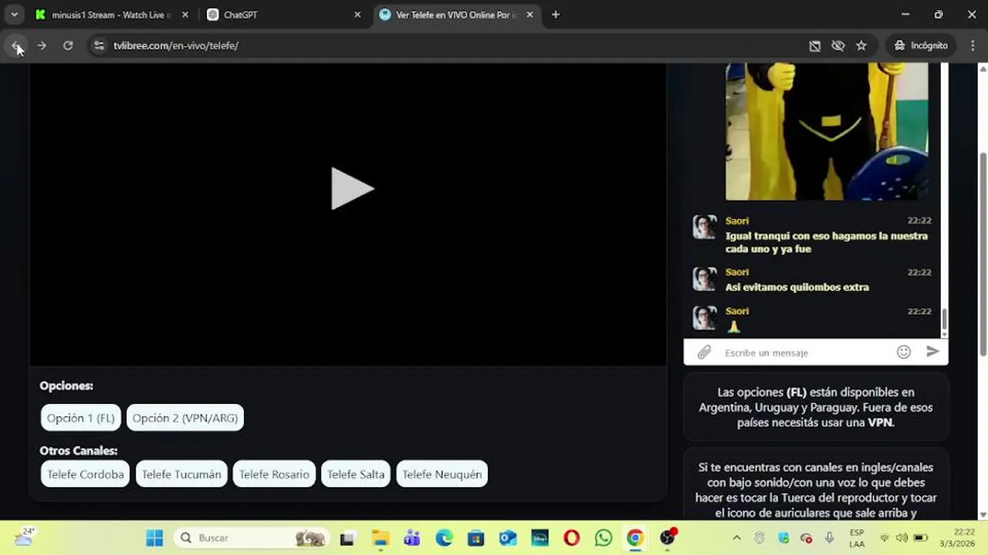The width and height of the screenshot is (988, 555).
Task: Go back to the previous page
Action: [x=16, y=45]
